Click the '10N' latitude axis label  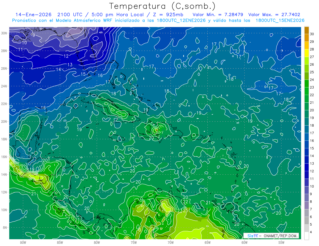click(x=5, y=210)
